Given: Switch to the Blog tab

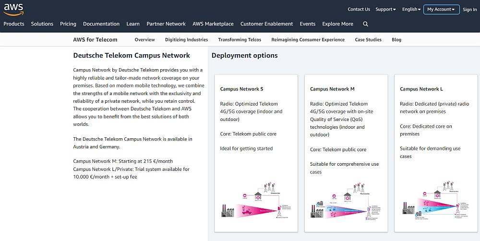Looking at the screenshot, I should coord(396,39).
